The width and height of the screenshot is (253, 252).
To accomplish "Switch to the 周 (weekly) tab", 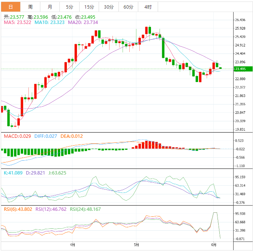I will [30, 7].
